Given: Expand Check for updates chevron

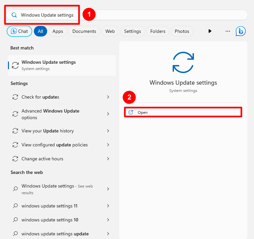Looking at the screenshot, I should point(108,97).
